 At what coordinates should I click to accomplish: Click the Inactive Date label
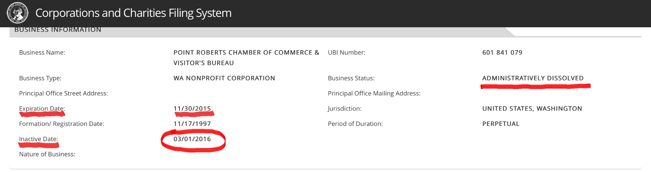click(x=38, y=139)
